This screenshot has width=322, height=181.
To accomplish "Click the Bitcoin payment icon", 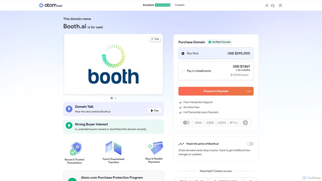I will pos(246,123).
